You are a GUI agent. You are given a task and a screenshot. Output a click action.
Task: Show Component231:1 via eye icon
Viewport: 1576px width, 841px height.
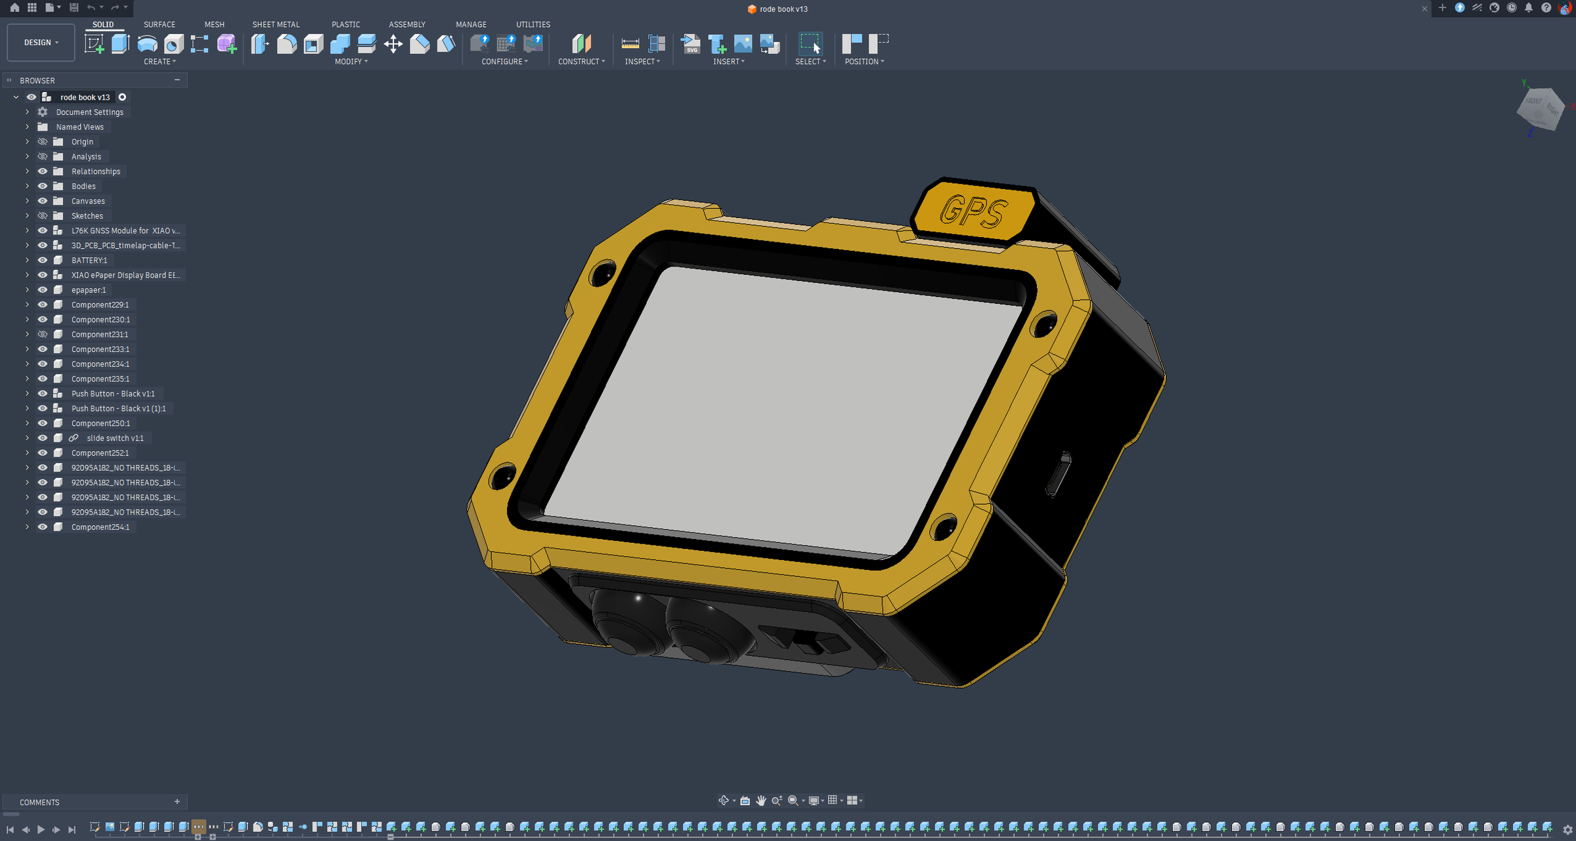[x=43, y=335]
